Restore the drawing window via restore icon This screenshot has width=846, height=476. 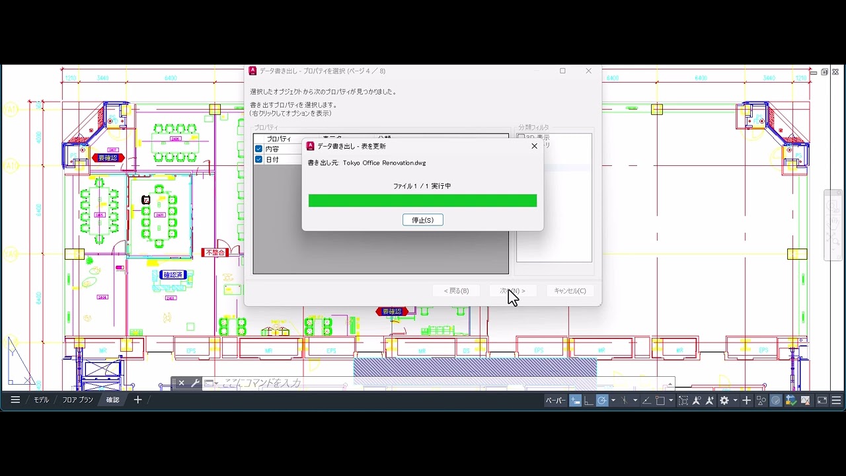824,72
